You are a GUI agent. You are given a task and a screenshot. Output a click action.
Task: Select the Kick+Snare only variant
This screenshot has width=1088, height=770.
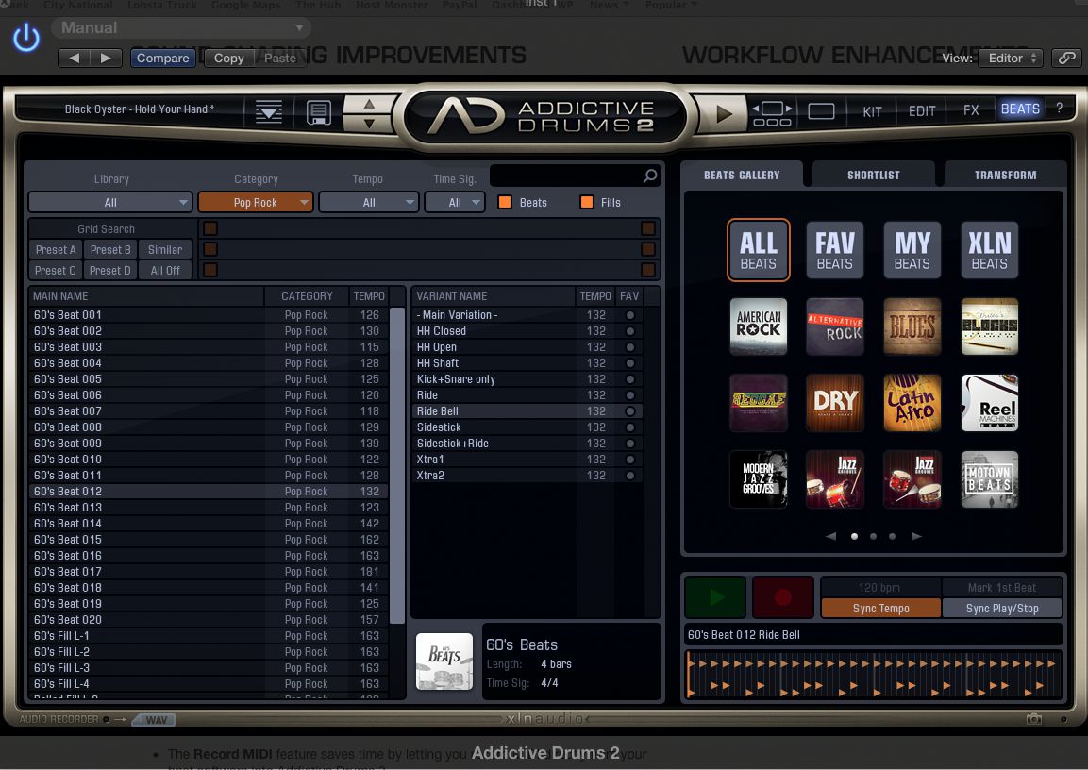pyautogui.click(x=527, y=379)
